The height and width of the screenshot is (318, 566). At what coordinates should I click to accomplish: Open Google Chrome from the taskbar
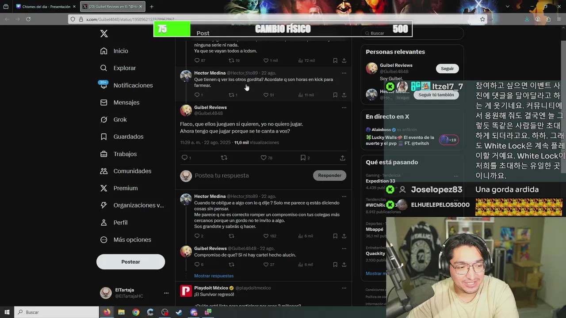pos(136,312)
